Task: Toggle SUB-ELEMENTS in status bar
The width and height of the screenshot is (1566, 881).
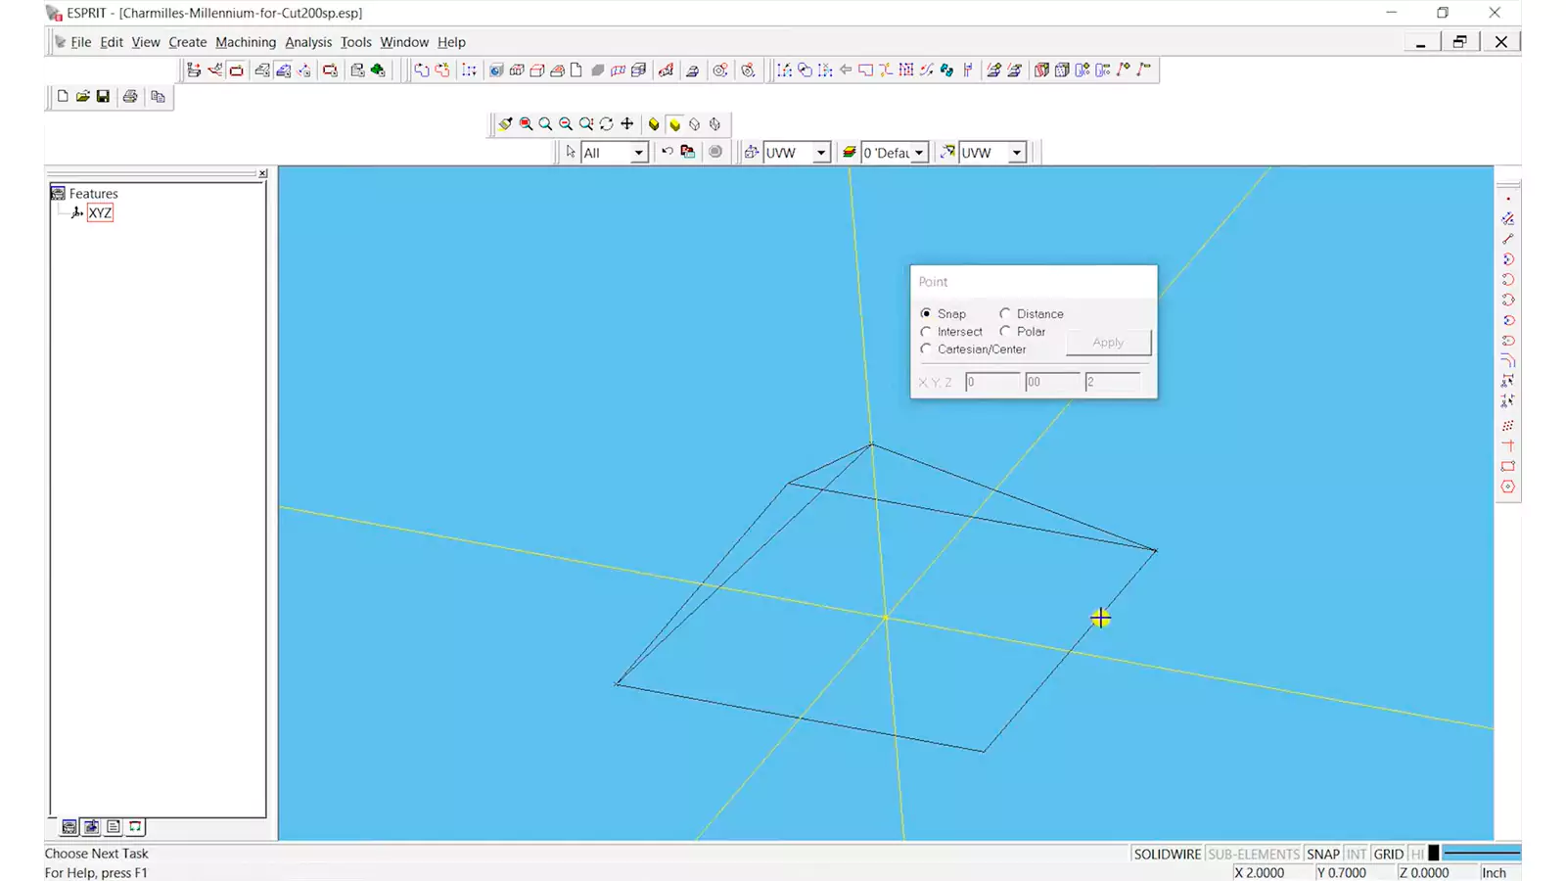Action: [x=1253, y=854]
